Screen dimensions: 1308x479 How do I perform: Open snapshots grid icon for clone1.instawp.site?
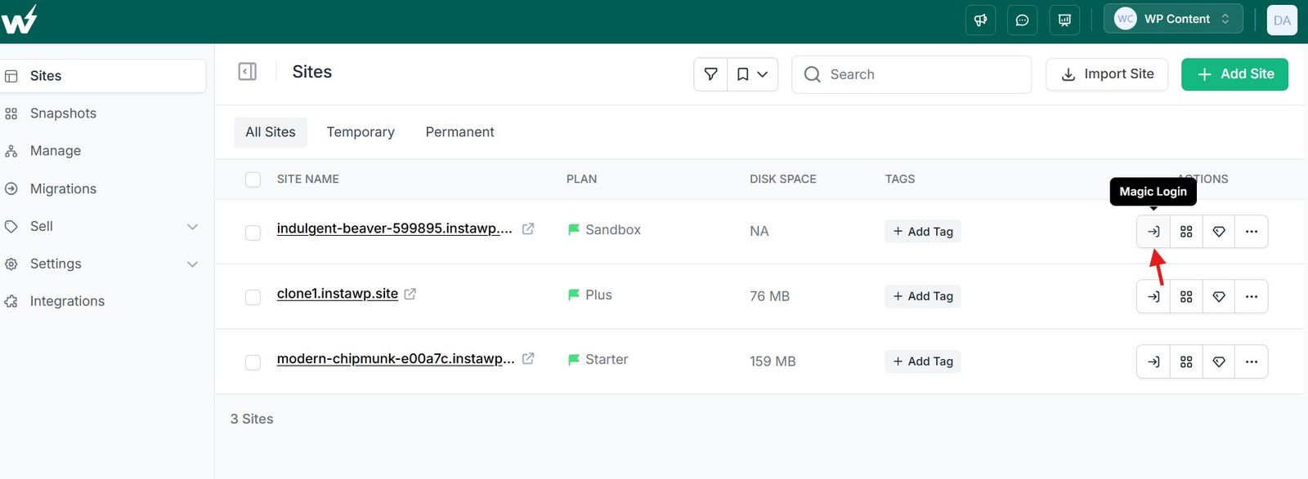(1186, 297)
